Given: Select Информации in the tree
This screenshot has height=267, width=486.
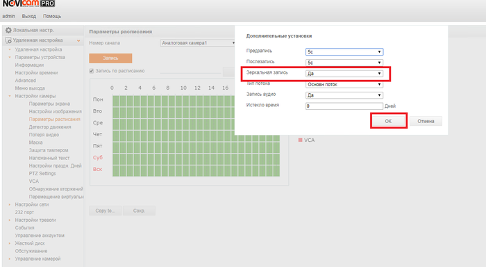Looking at the screenshot, I should (x=29, y=65).
